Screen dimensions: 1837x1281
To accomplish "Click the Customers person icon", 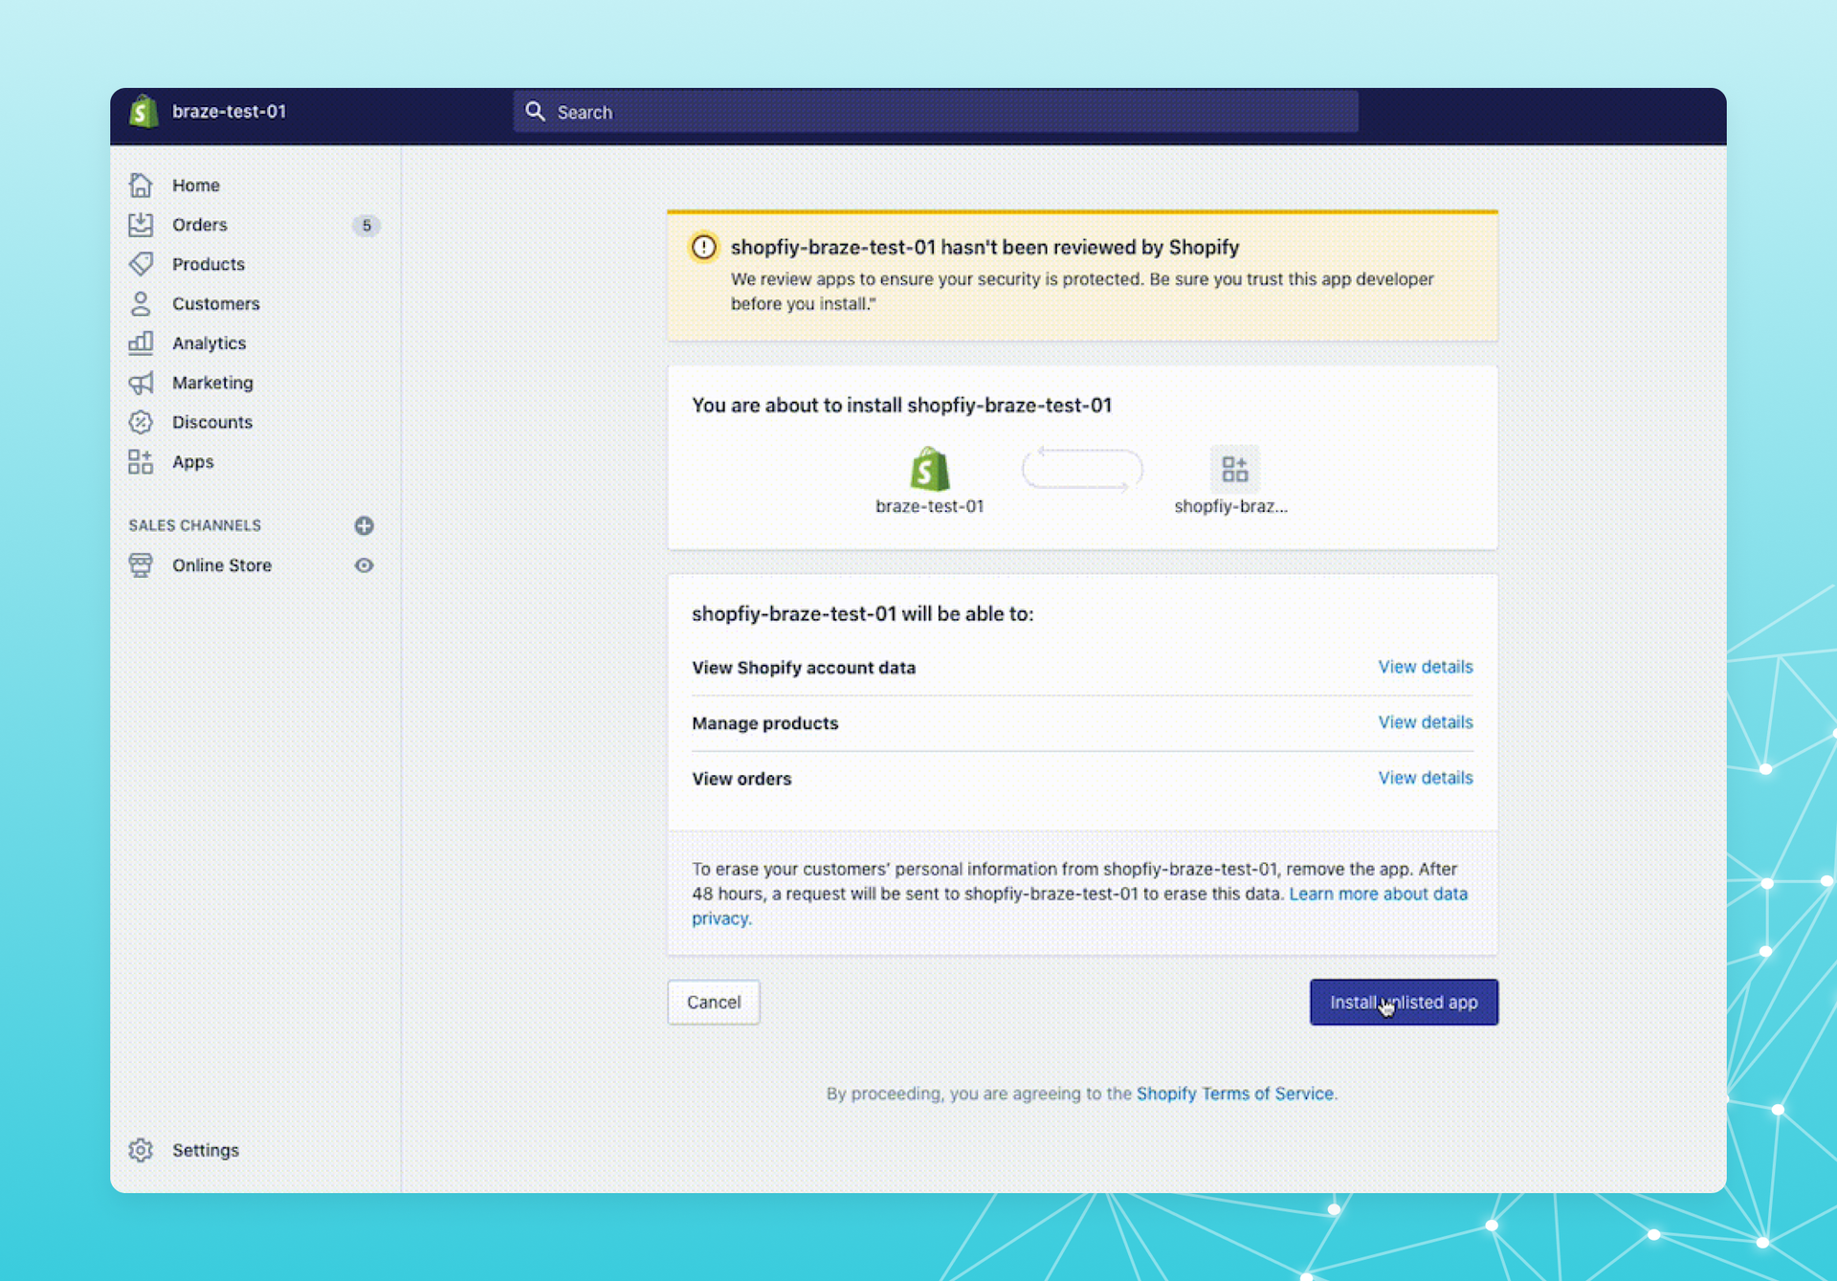I will (141, 303).
